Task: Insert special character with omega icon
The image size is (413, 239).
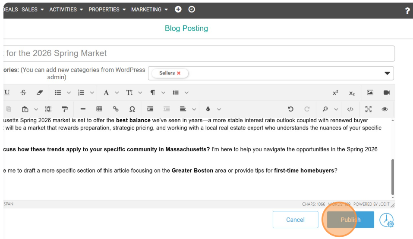Action: pos(132,109)
